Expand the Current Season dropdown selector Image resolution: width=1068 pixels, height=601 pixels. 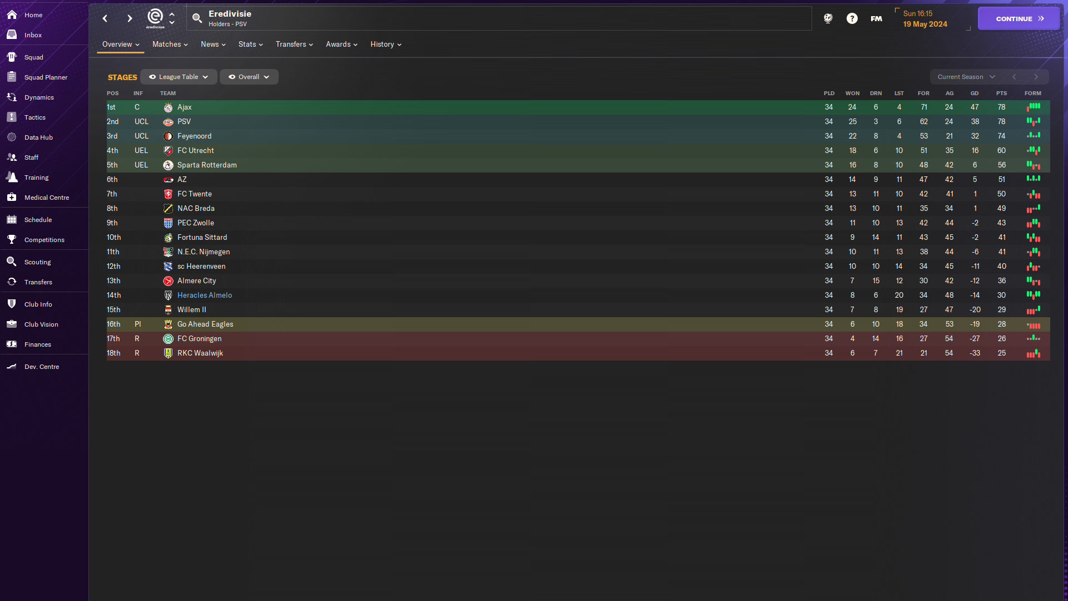tap(965, 76)
